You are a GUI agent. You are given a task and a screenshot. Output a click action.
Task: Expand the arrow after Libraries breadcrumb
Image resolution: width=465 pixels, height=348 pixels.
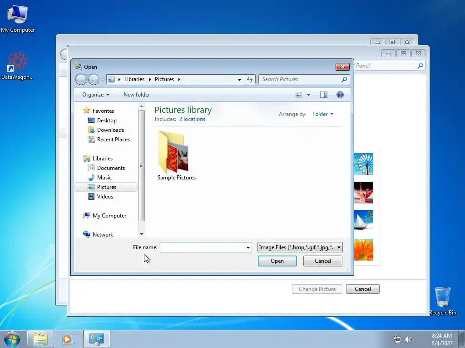[149, 79]
